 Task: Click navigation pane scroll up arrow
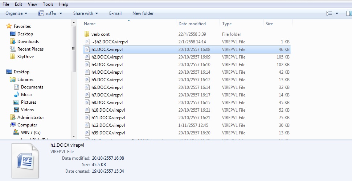coord(74,22)
